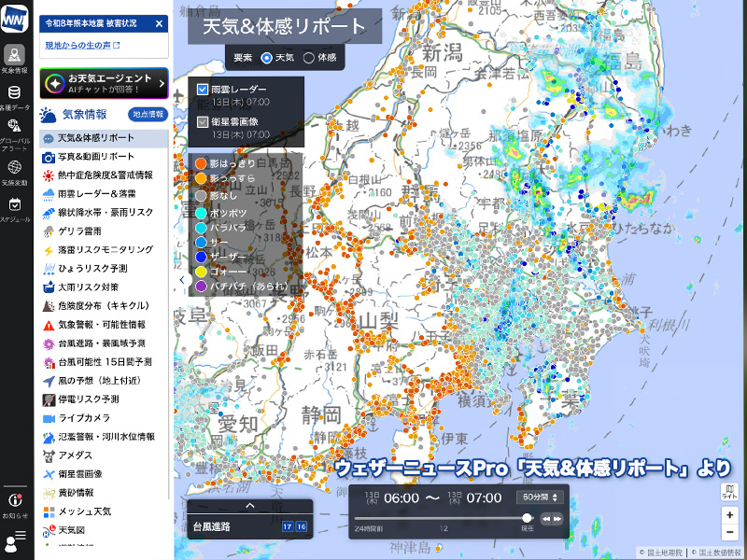Screen dimensions: 747x560
Task: Open 危険度分布（キキクル）menu item
Action: tap(104, 306)
